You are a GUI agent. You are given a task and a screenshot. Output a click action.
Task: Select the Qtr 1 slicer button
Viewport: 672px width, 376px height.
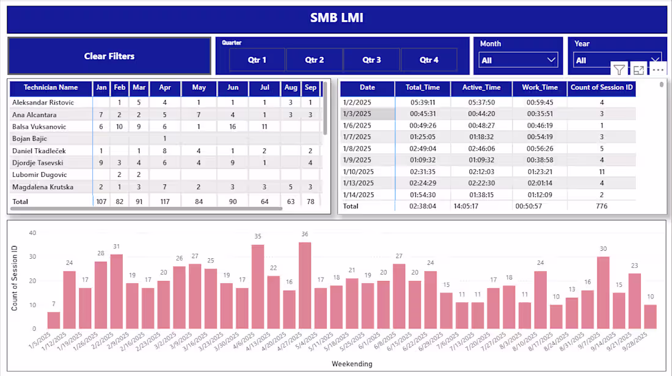[257, 60]
